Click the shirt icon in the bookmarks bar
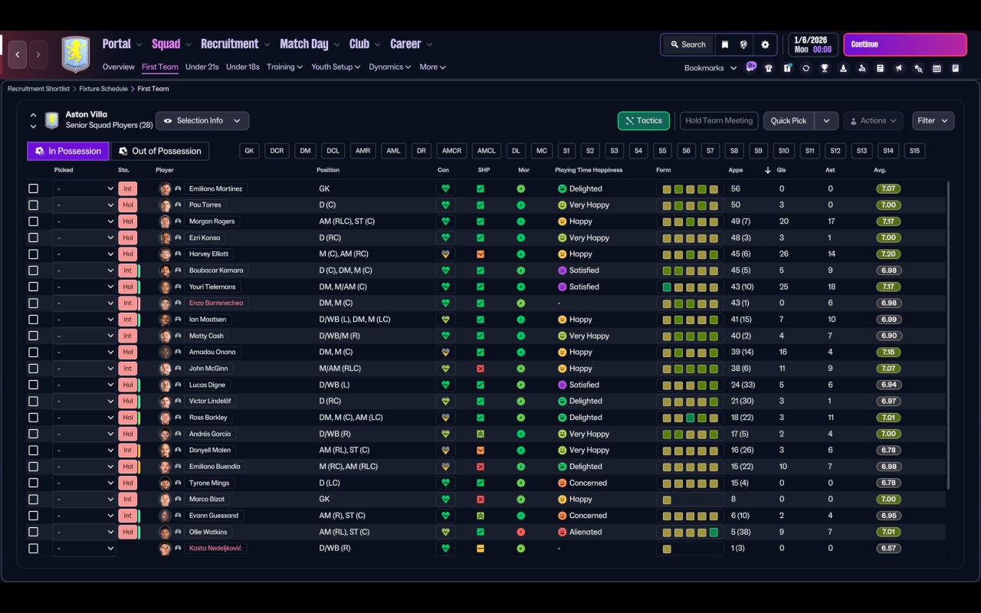This screenshot has width=981, height=613. (x=769, y=67)
